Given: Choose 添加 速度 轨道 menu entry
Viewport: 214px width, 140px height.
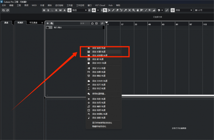Looking at the screenshot, I should pyautogui.click(x=104, y=118).
